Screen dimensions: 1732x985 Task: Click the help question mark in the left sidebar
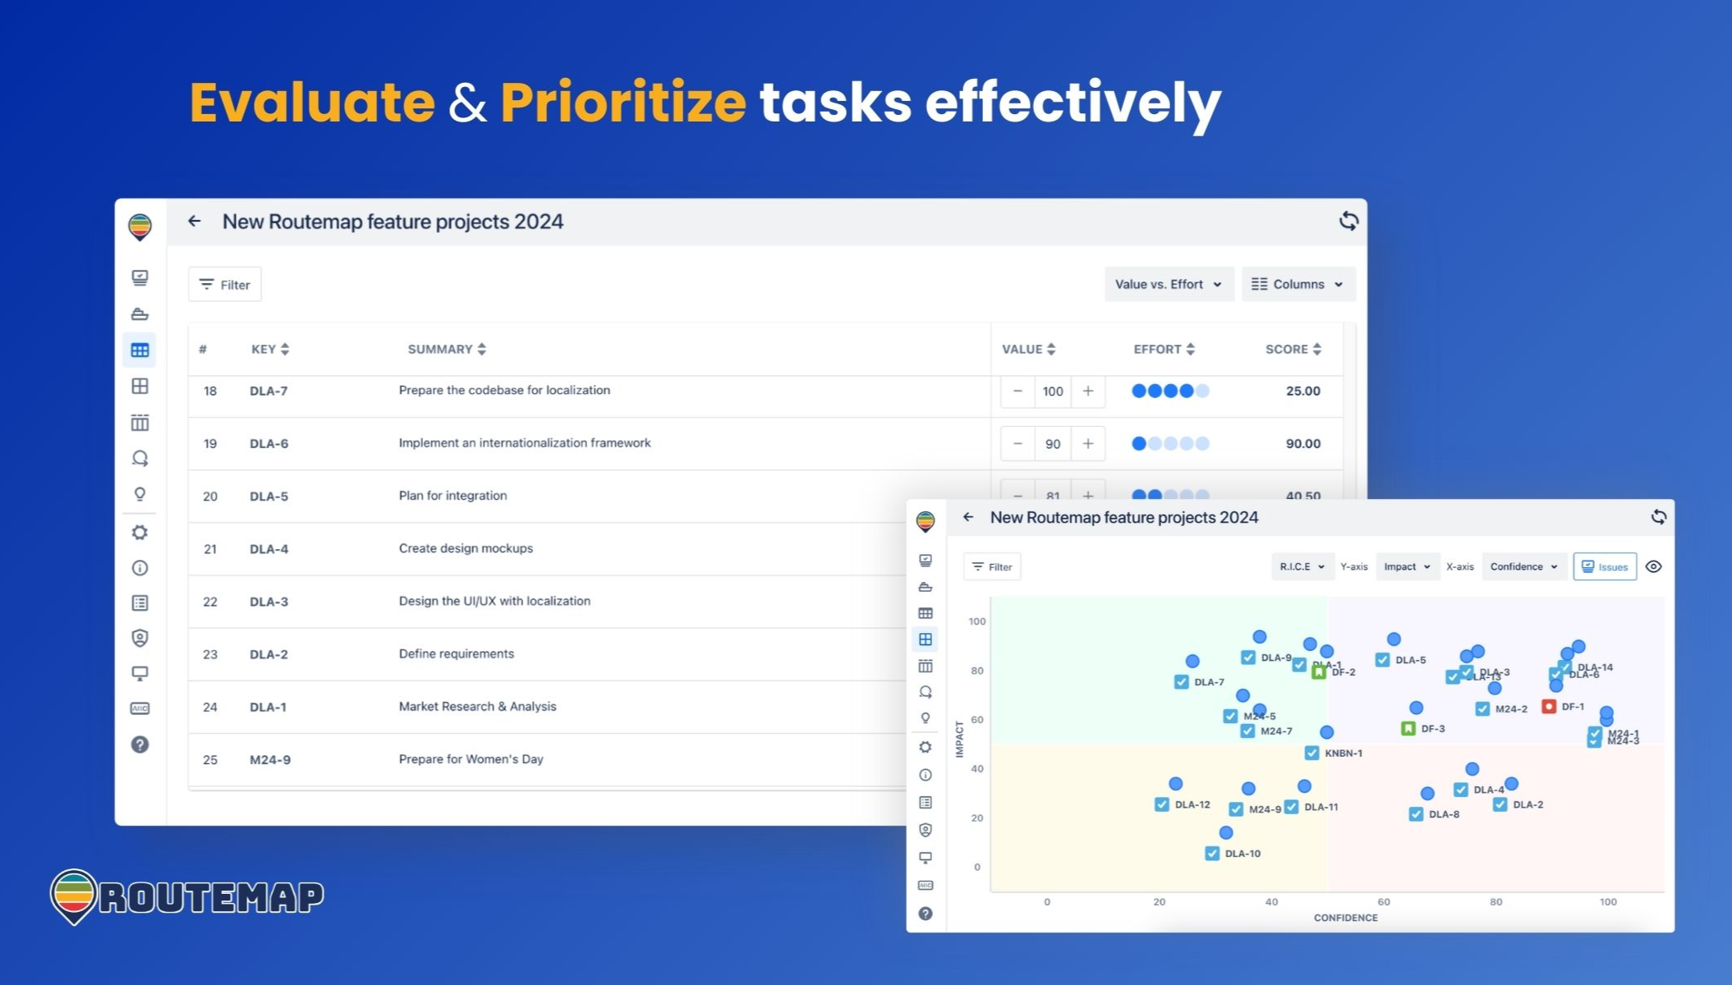pos(140,744)
